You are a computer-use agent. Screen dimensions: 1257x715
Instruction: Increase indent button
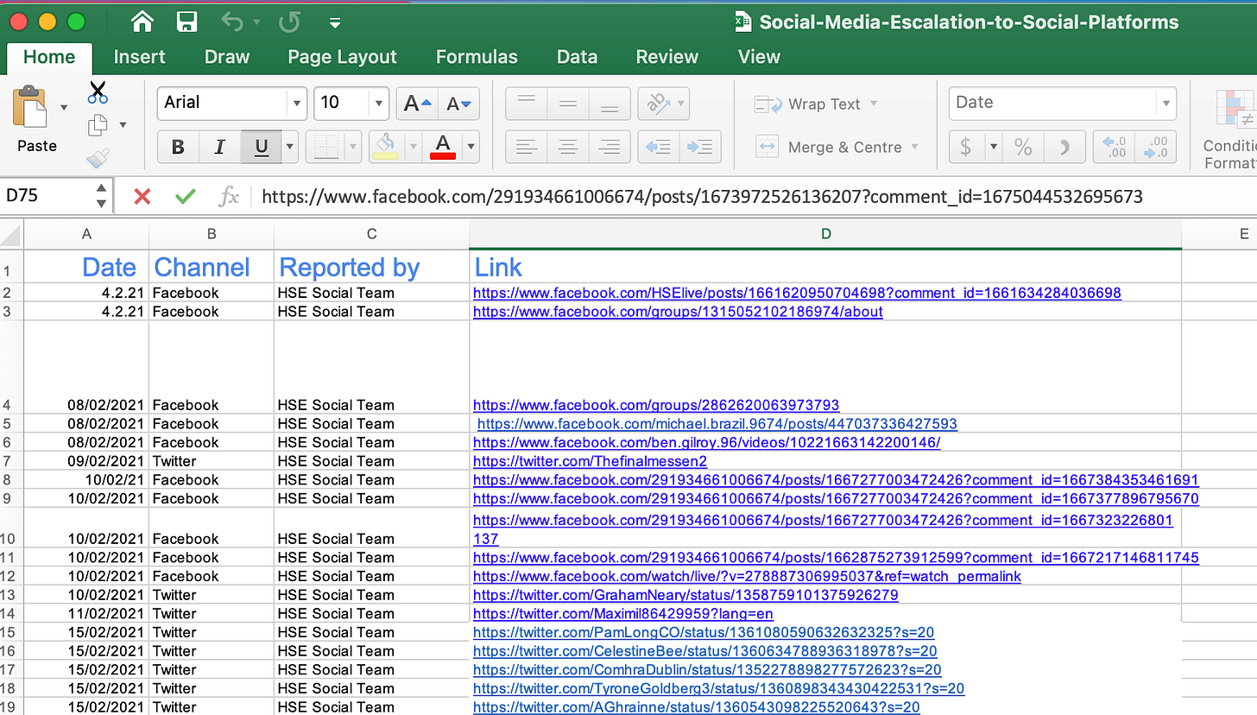click(x=700, y=147)
